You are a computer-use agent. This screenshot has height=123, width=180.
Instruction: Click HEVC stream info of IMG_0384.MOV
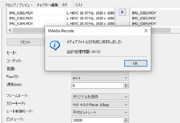click(x=90, y=24)
